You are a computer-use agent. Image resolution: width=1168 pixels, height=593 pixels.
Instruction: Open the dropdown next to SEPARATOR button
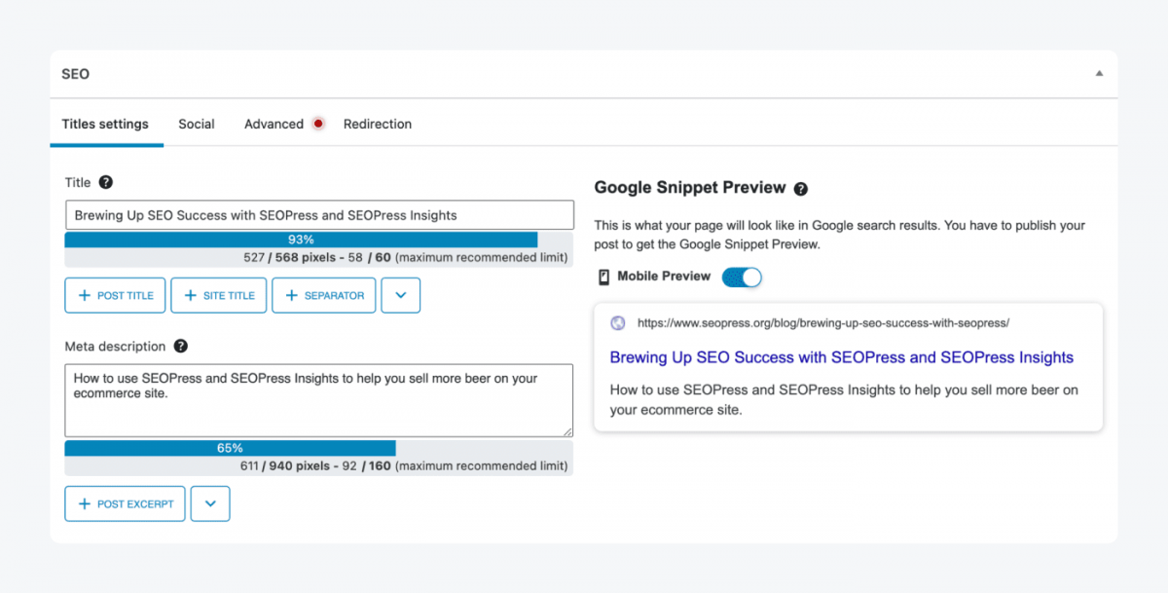(x=401, y=294)
